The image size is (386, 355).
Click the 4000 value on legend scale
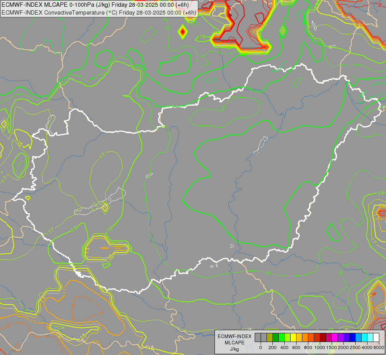367,348
